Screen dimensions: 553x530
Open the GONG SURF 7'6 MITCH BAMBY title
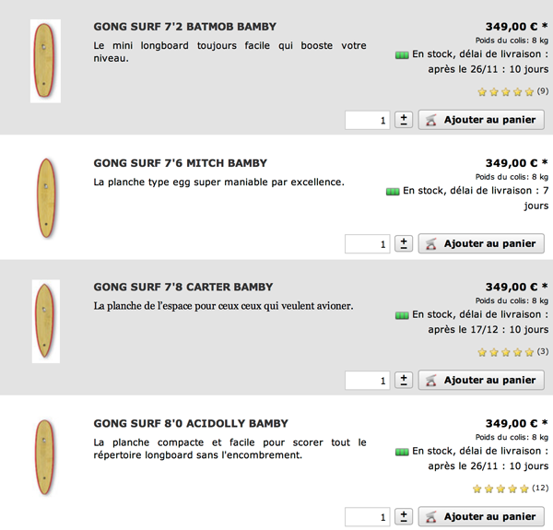181,163
